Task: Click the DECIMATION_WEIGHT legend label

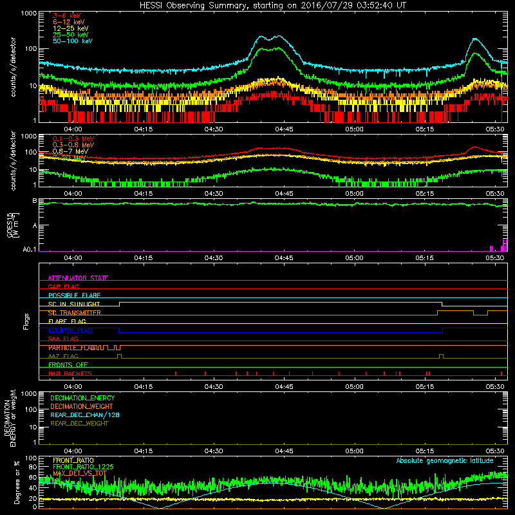Action: coord(82,406)
